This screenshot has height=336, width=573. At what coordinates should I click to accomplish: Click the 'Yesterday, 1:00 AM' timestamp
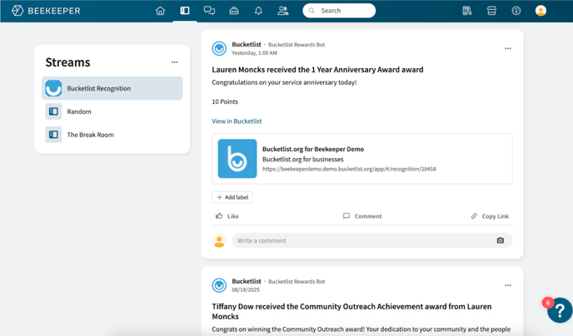tap(254, 53)
